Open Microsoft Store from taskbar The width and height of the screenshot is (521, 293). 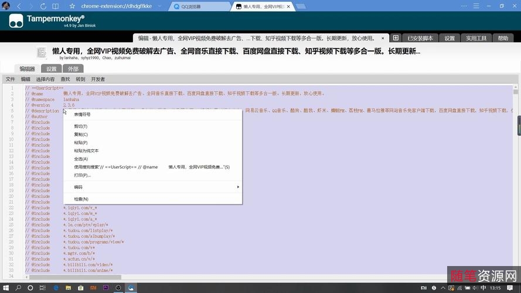pos(80,288)
